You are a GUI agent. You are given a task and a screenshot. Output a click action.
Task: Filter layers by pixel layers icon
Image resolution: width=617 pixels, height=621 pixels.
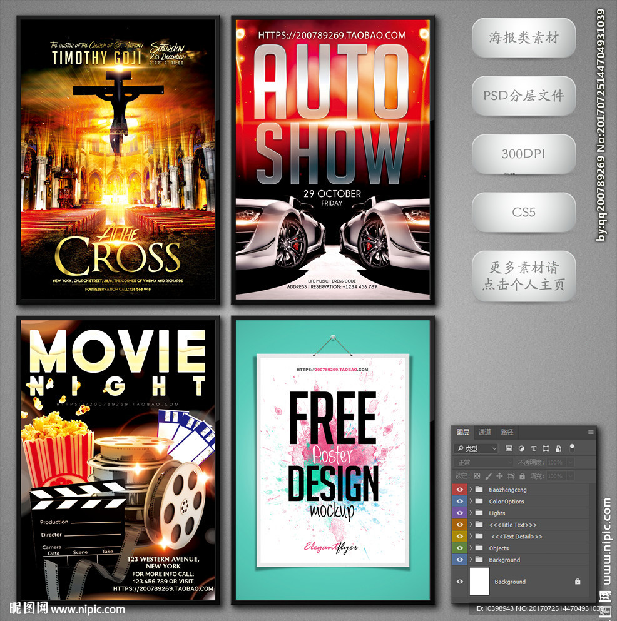tap(509, 448)
